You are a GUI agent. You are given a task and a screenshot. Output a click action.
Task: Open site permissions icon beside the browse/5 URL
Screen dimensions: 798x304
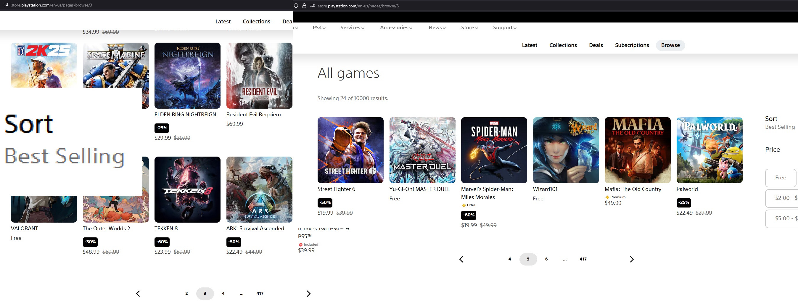pos(312,6)
